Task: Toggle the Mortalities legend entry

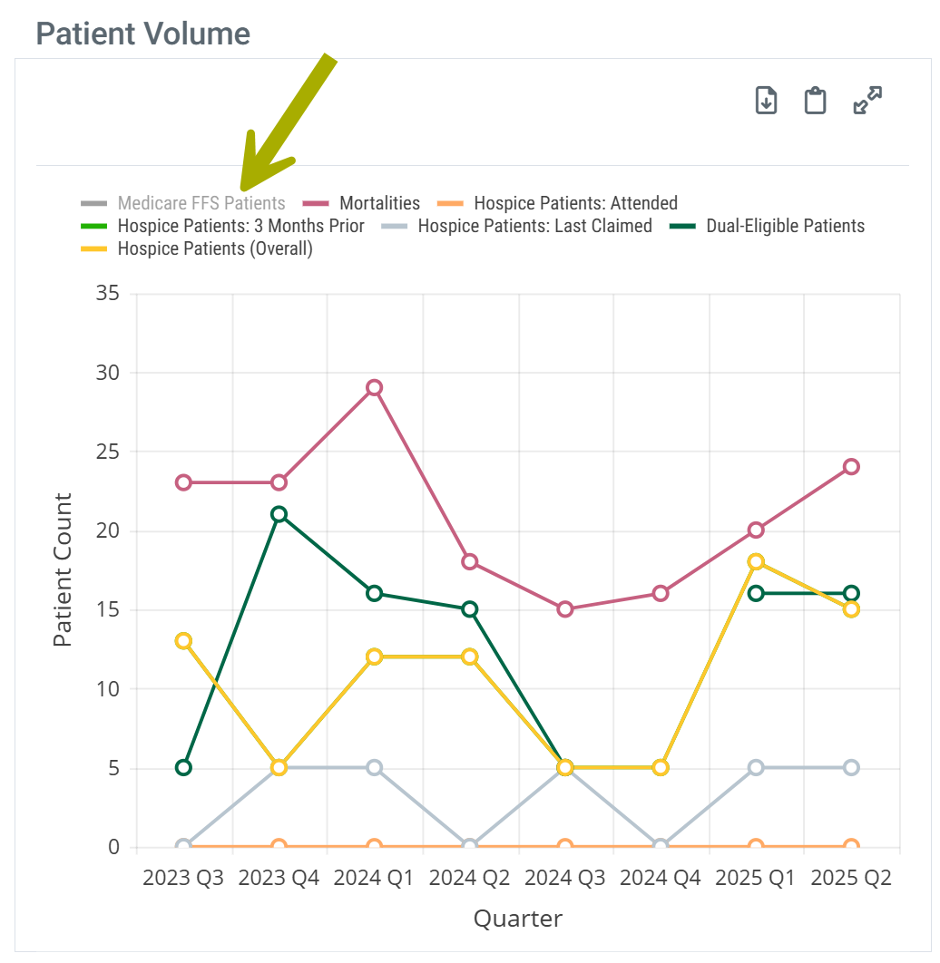Action: pyautogui.click(x=379, y=203)
